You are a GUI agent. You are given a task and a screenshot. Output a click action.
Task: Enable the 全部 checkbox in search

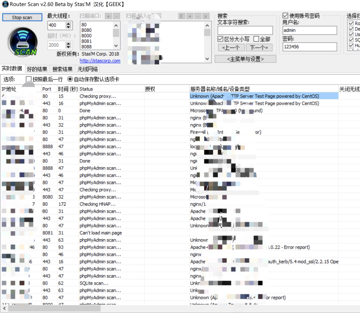[256, 39]
